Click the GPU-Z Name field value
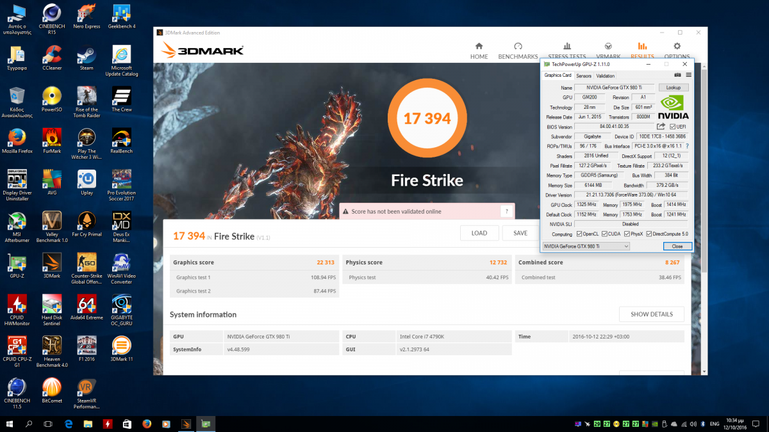 pos(614,88)
